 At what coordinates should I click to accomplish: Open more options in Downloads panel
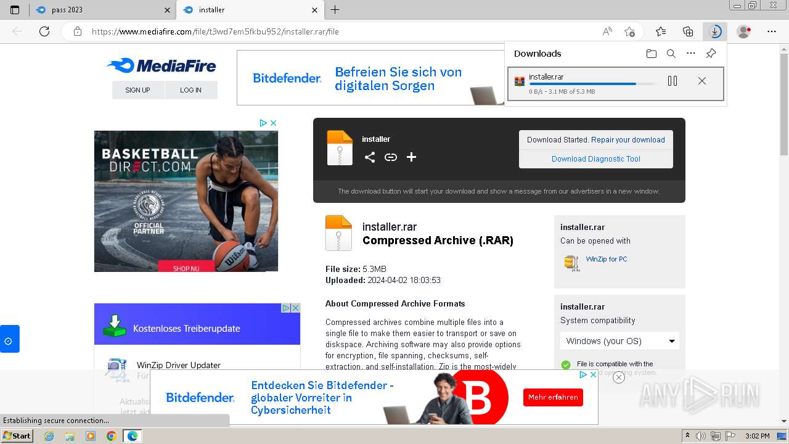(691, 54)
